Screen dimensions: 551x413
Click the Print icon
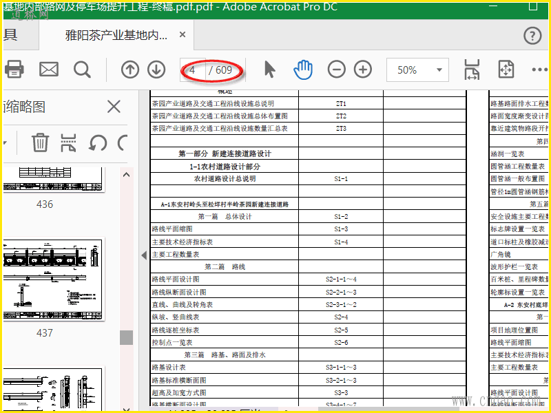tap(14, 70)
